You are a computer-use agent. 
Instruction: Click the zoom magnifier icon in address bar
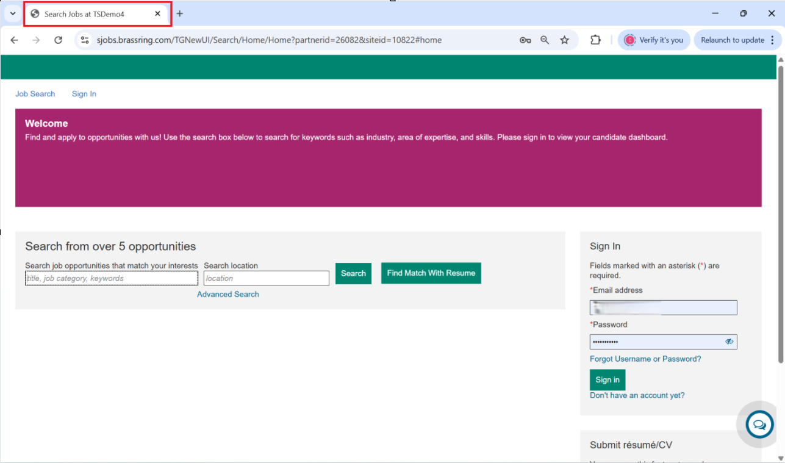click(x=545, y=40)
